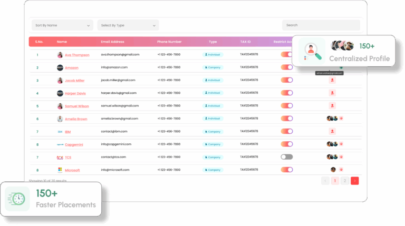Click into the Search field
This screenshot has height=226, width=405.
pyautogui.click(x=321, y=25)
